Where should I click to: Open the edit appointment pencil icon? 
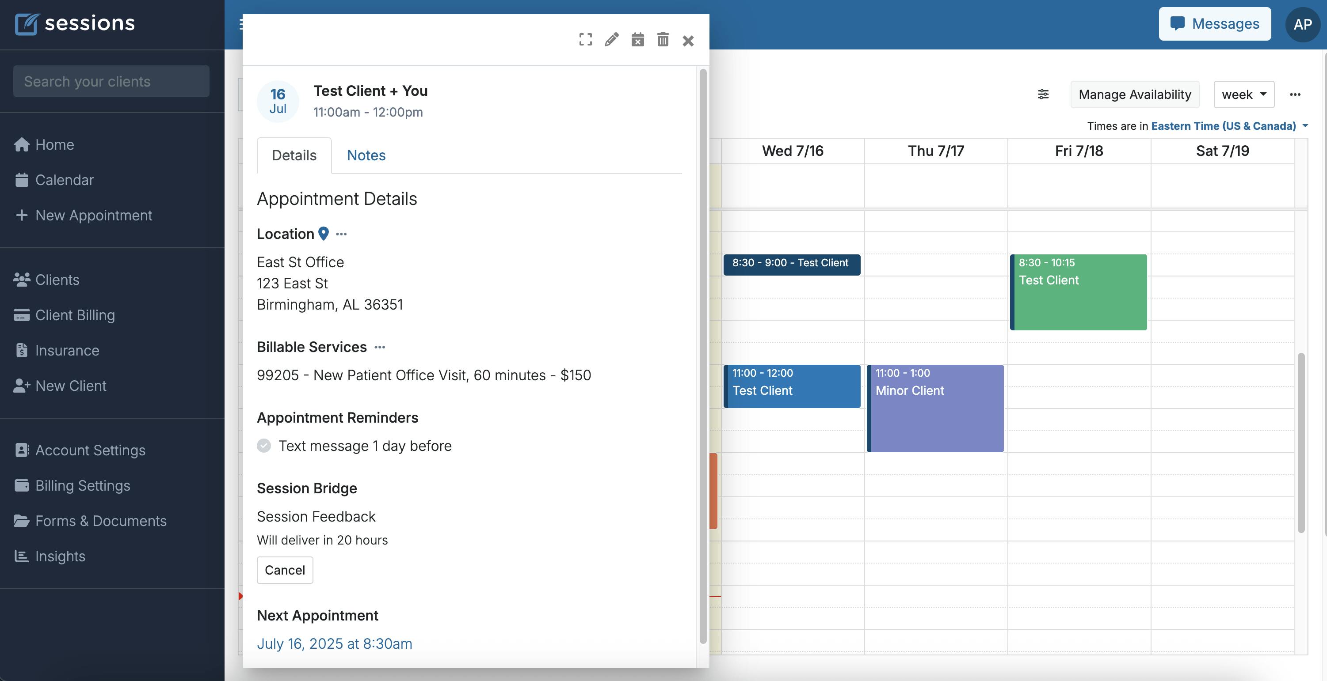point(611,40)
